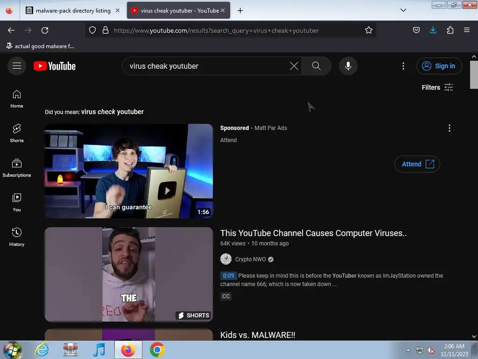
Task: Open the Firefox downloads panel
Action: (433, 30)
